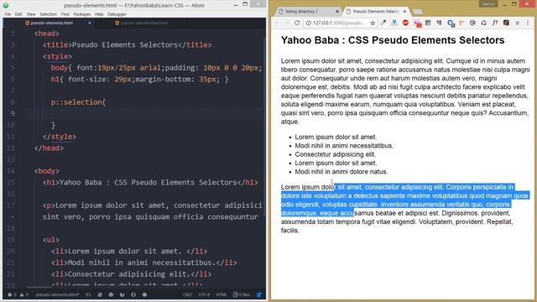This screenshot has height=302, width=537.
Task: Click the f? font identifier extension icon
Action: tap(495, 23)
